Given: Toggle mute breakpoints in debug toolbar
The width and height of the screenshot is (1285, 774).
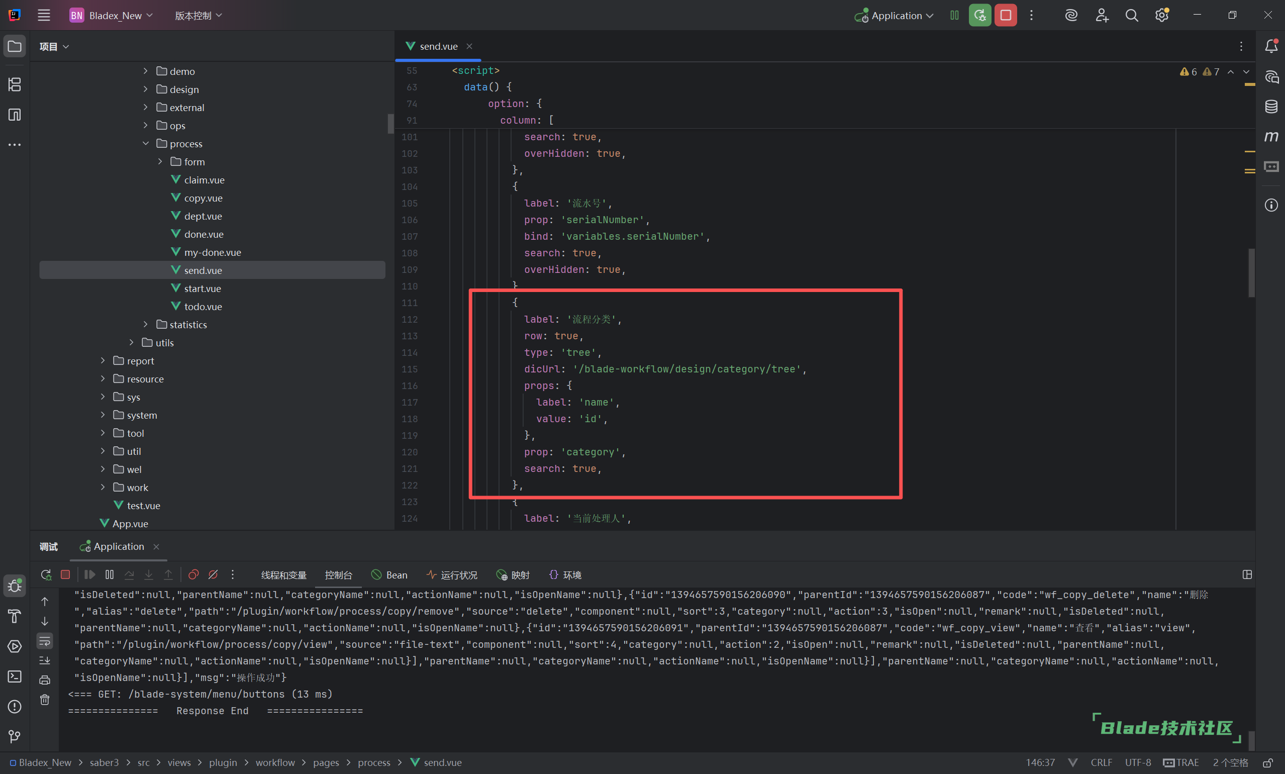Looking at the screenshot, I should 213,575.
